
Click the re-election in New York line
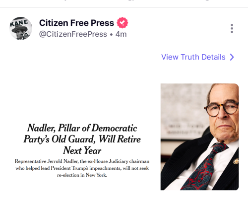[82, 175]
